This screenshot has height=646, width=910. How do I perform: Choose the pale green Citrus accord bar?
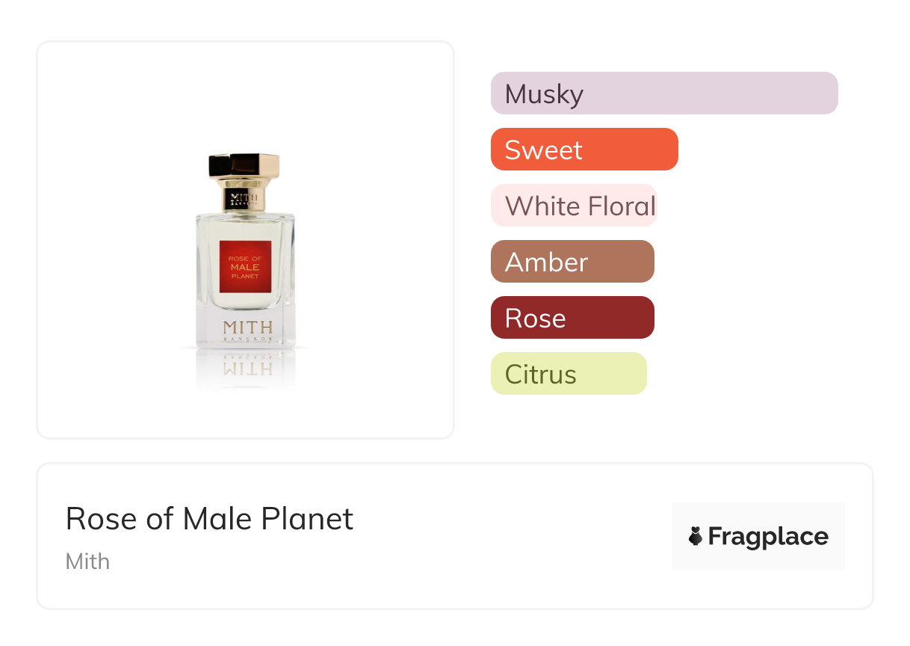pyautogui.click(x=568, y=374)
